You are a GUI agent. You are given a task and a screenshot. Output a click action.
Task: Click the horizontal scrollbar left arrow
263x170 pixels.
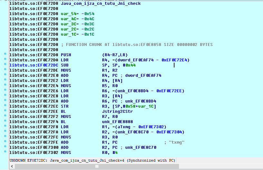[x=12, y=166]
